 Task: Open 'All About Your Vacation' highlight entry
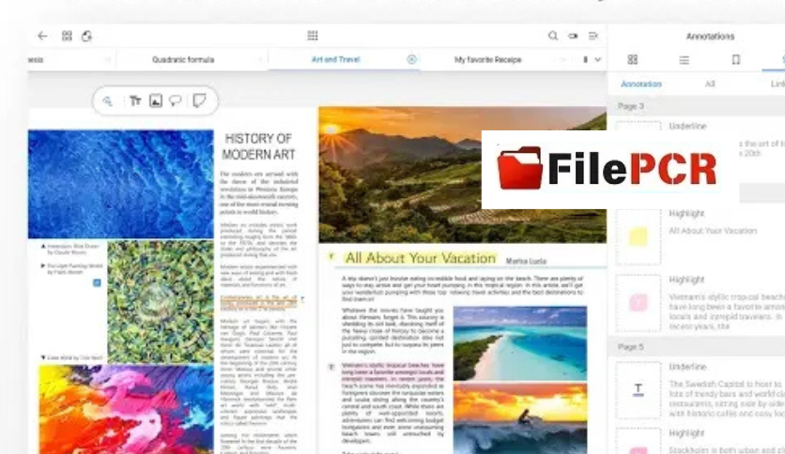(x=713, y=231)
